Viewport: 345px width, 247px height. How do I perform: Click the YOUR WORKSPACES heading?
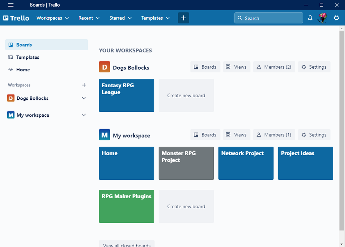[x=125, y=50]
